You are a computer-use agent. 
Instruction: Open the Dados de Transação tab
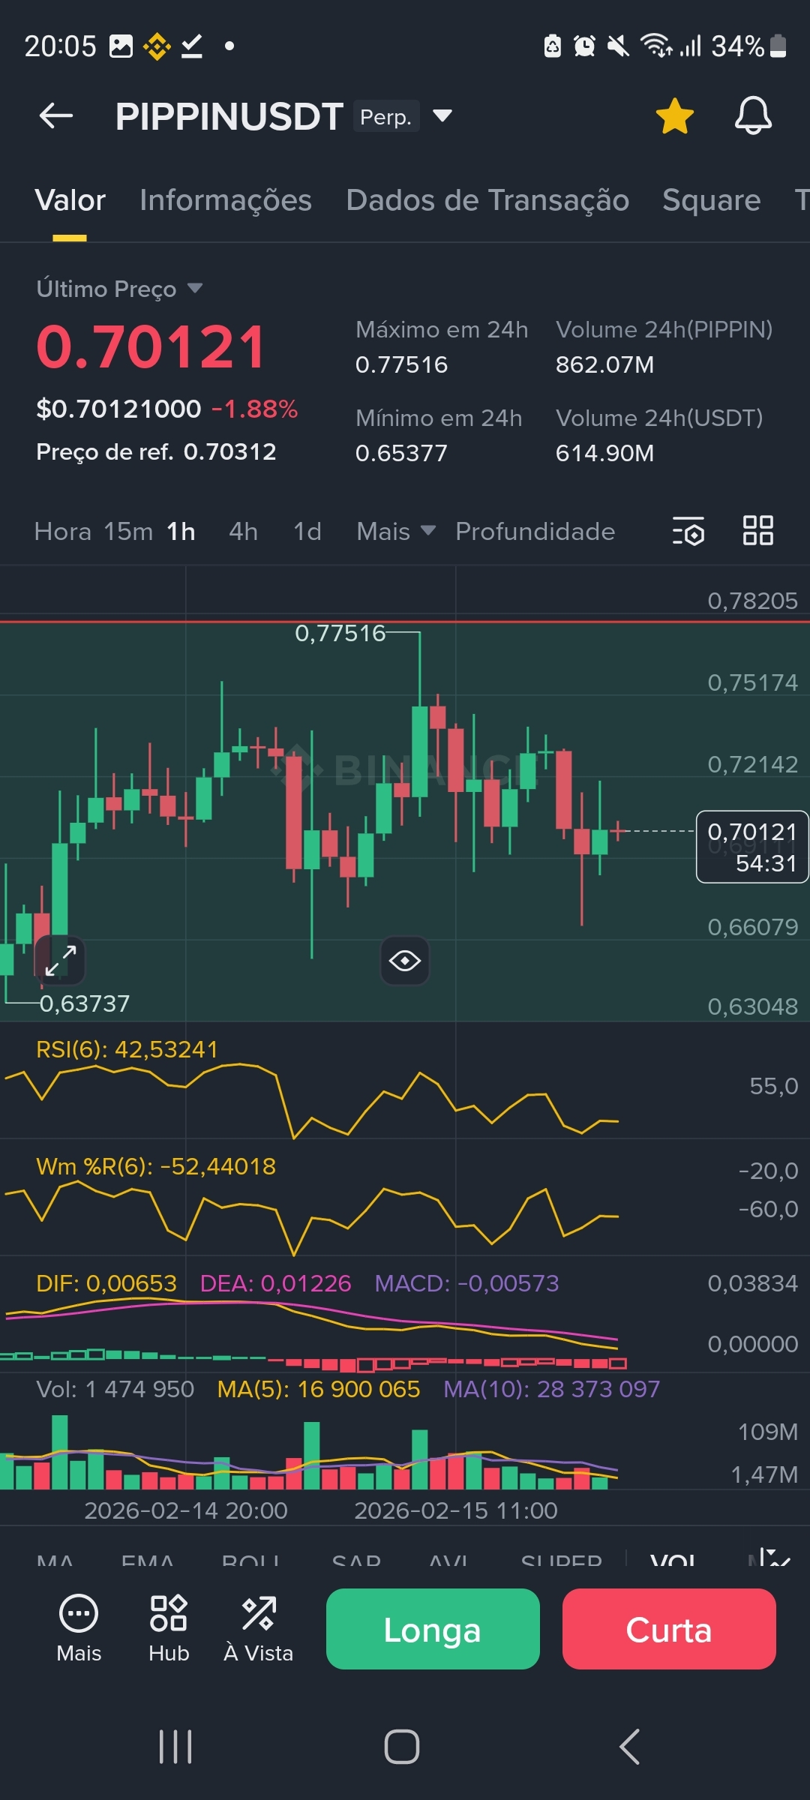point(487,200)
